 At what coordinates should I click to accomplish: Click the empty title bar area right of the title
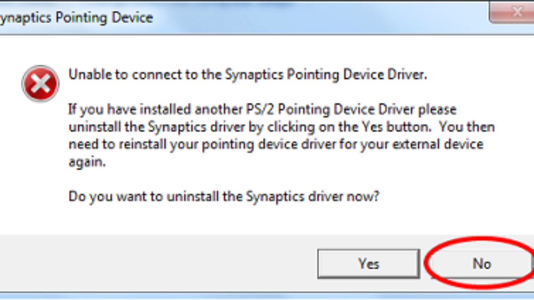[311, 17]
